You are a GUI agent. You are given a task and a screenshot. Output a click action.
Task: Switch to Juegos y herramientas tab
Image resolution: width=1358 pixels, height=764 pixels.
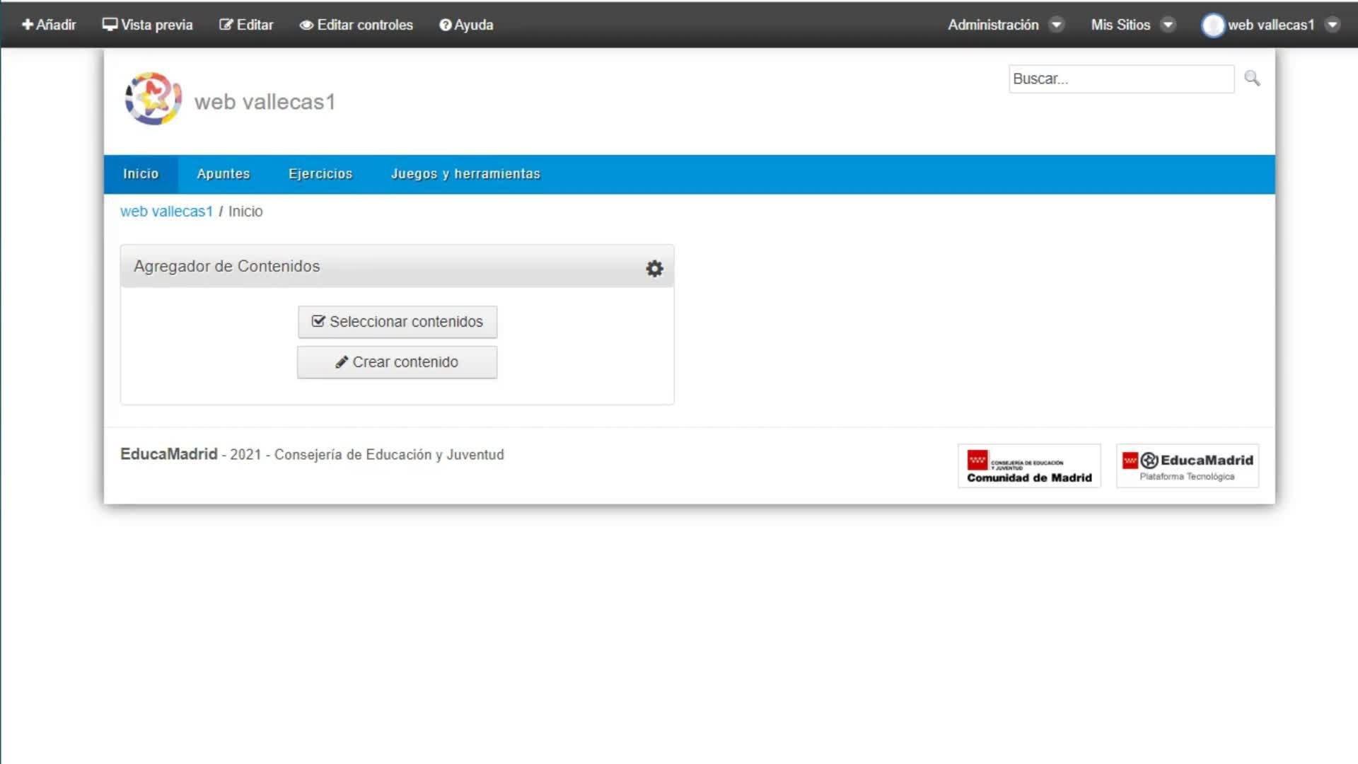(465, 174)
